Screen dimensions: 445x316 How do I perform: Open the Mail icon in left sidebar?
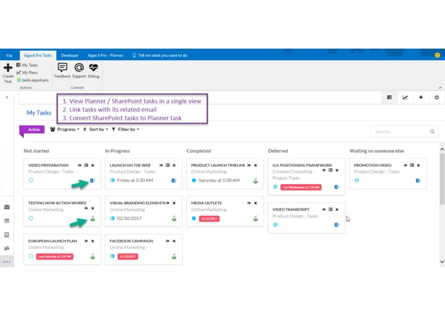click(7, 207)
